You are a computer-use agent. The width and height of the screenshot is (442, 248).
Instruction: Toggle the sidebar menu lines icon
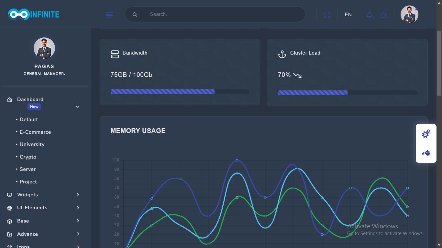click(x=109, y=15)
